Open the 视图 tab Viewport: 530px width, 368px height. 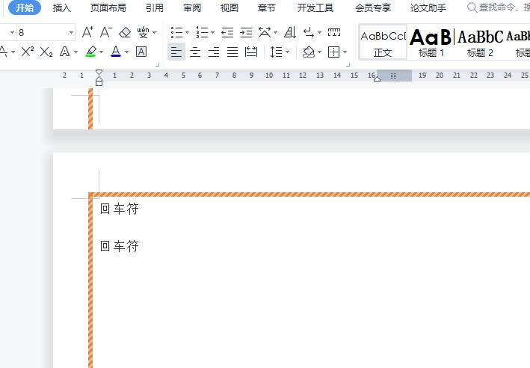click(229, 7)
